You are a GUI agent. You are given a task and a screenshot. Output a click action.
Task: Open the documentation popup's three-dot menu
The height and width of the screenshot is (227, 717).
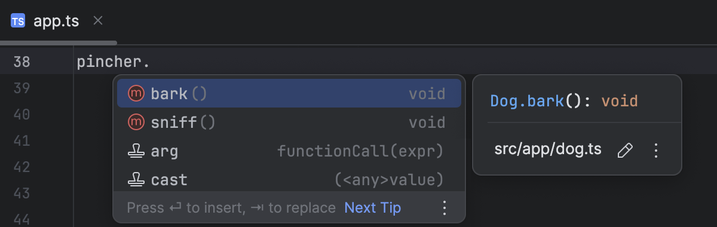[x=656, y=150]
